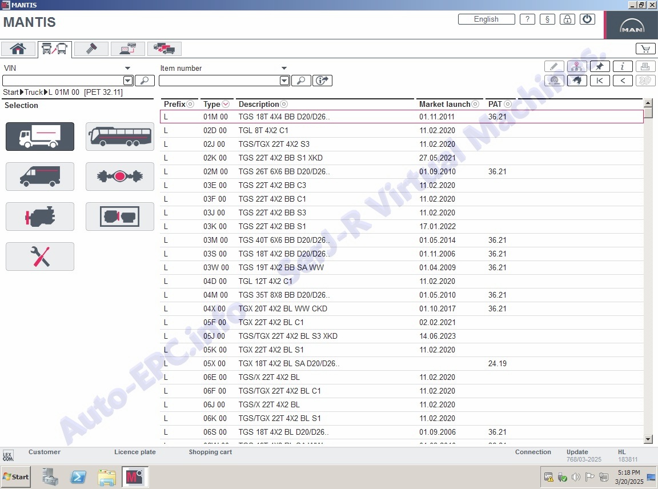658x489 pixels.
Task: Select the Bus category icon
Action: (119, 137)
